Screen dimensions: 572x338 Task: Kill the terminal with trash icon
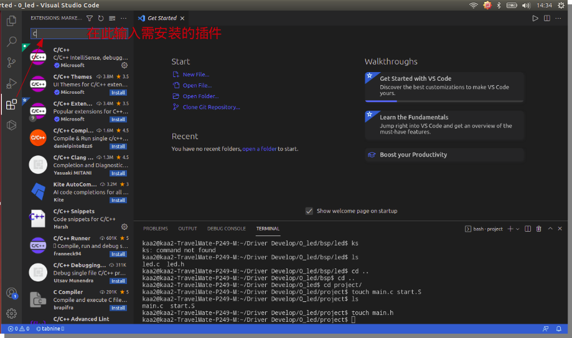point(539,229)
